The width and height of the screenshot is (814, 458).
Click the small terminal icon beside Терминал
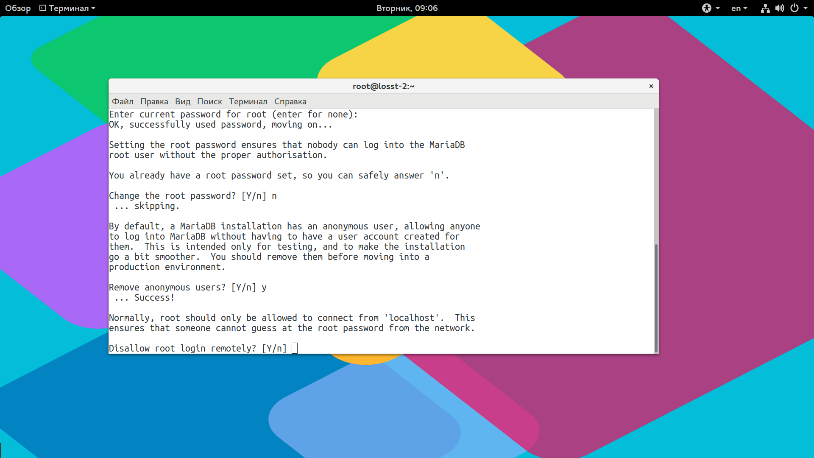[x=43, y=8]
